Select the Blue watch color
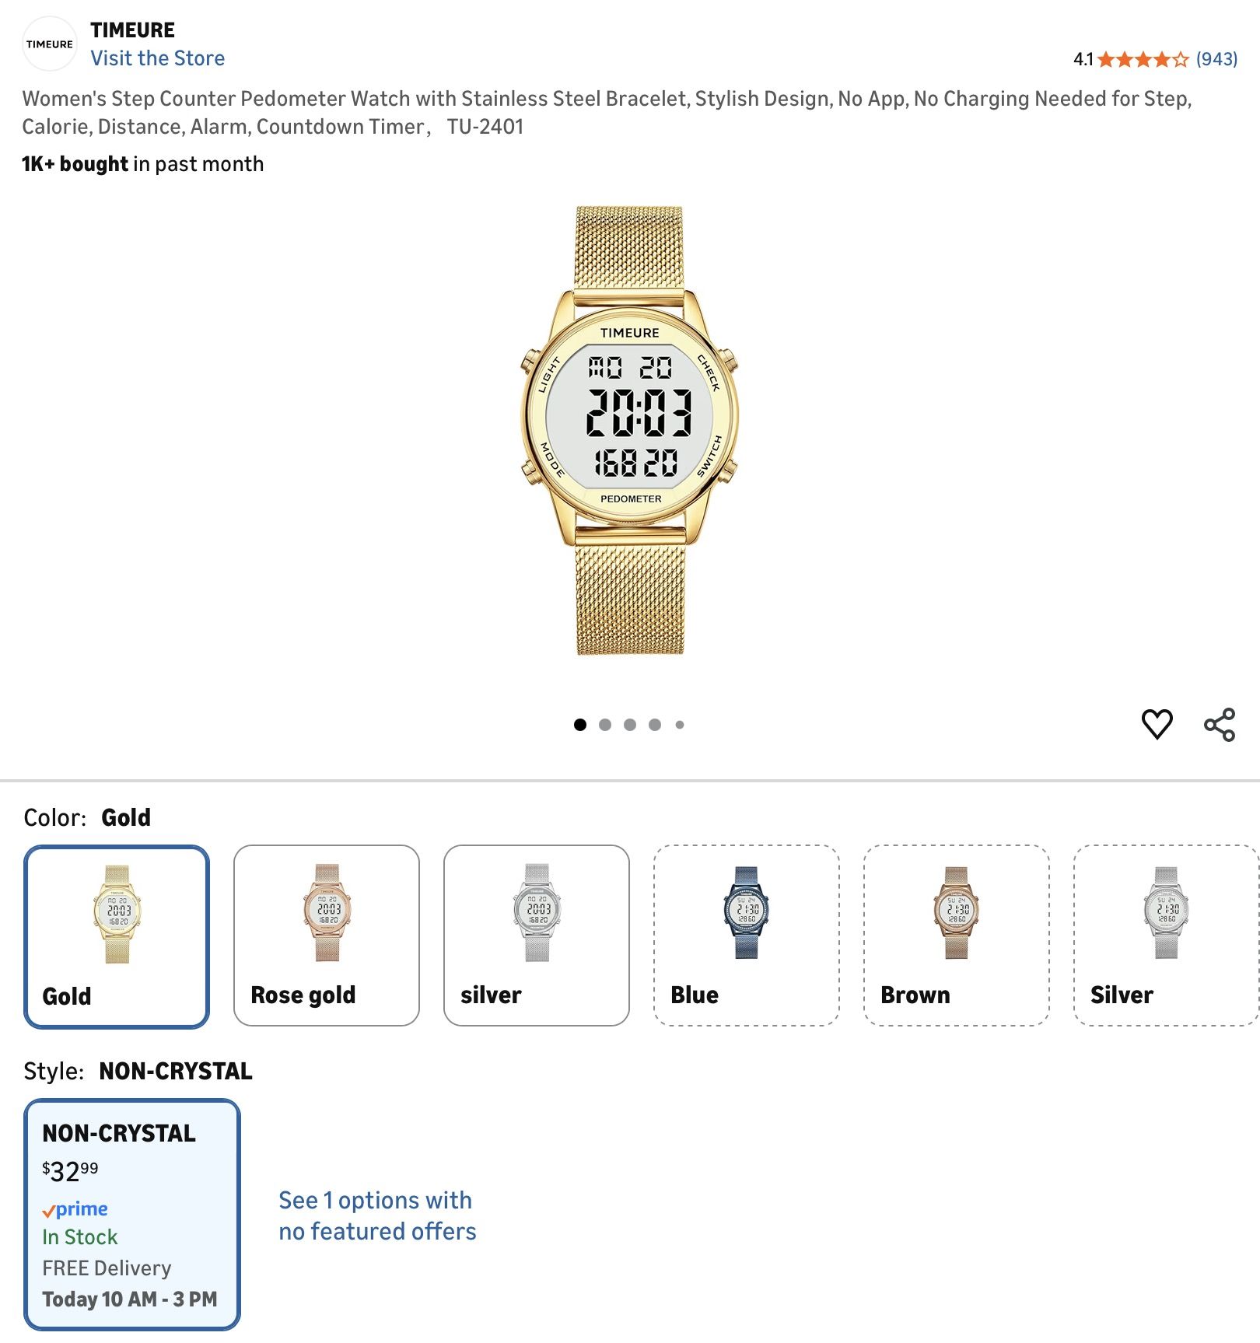This screenshot has height=1343, width=1260. point(746,935)
